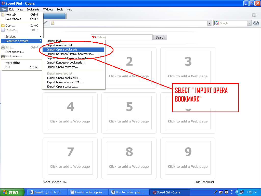Click Speed Dial slot 4
Screen dimensions: 261x196
click(70, 113)
